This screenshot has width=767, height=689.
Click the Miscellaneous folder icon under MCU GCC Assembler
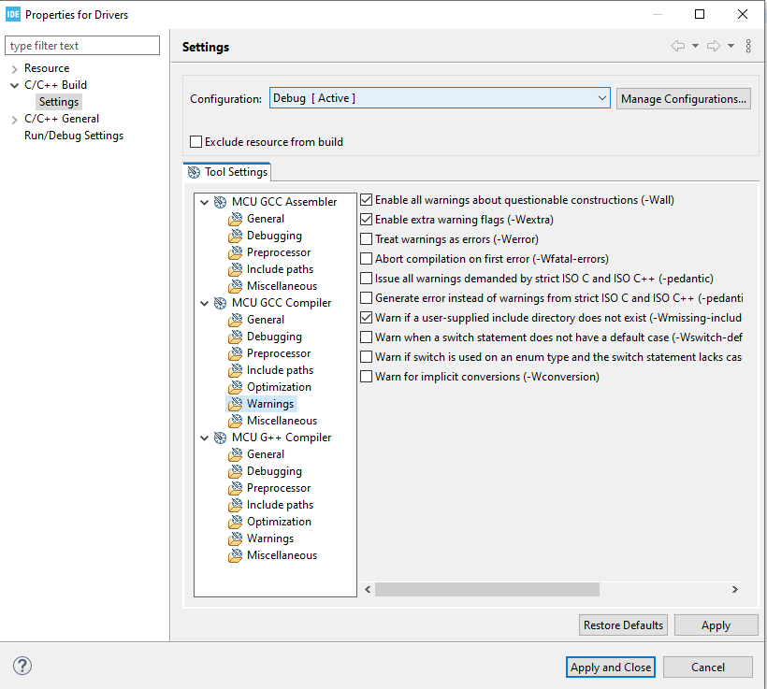[236, 286]
